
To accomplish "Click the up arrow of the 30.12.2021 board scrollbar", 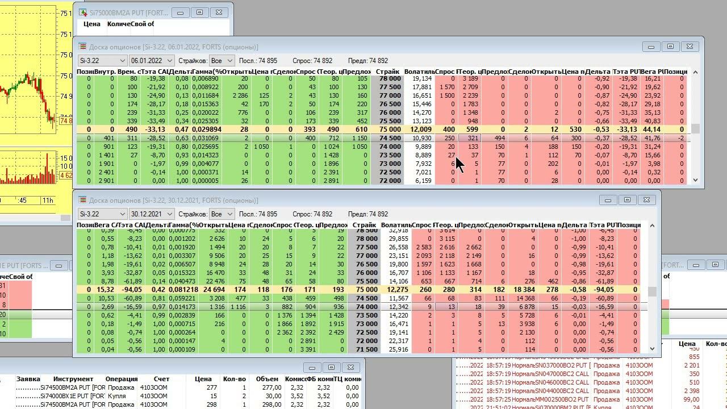I will [652, 226].
